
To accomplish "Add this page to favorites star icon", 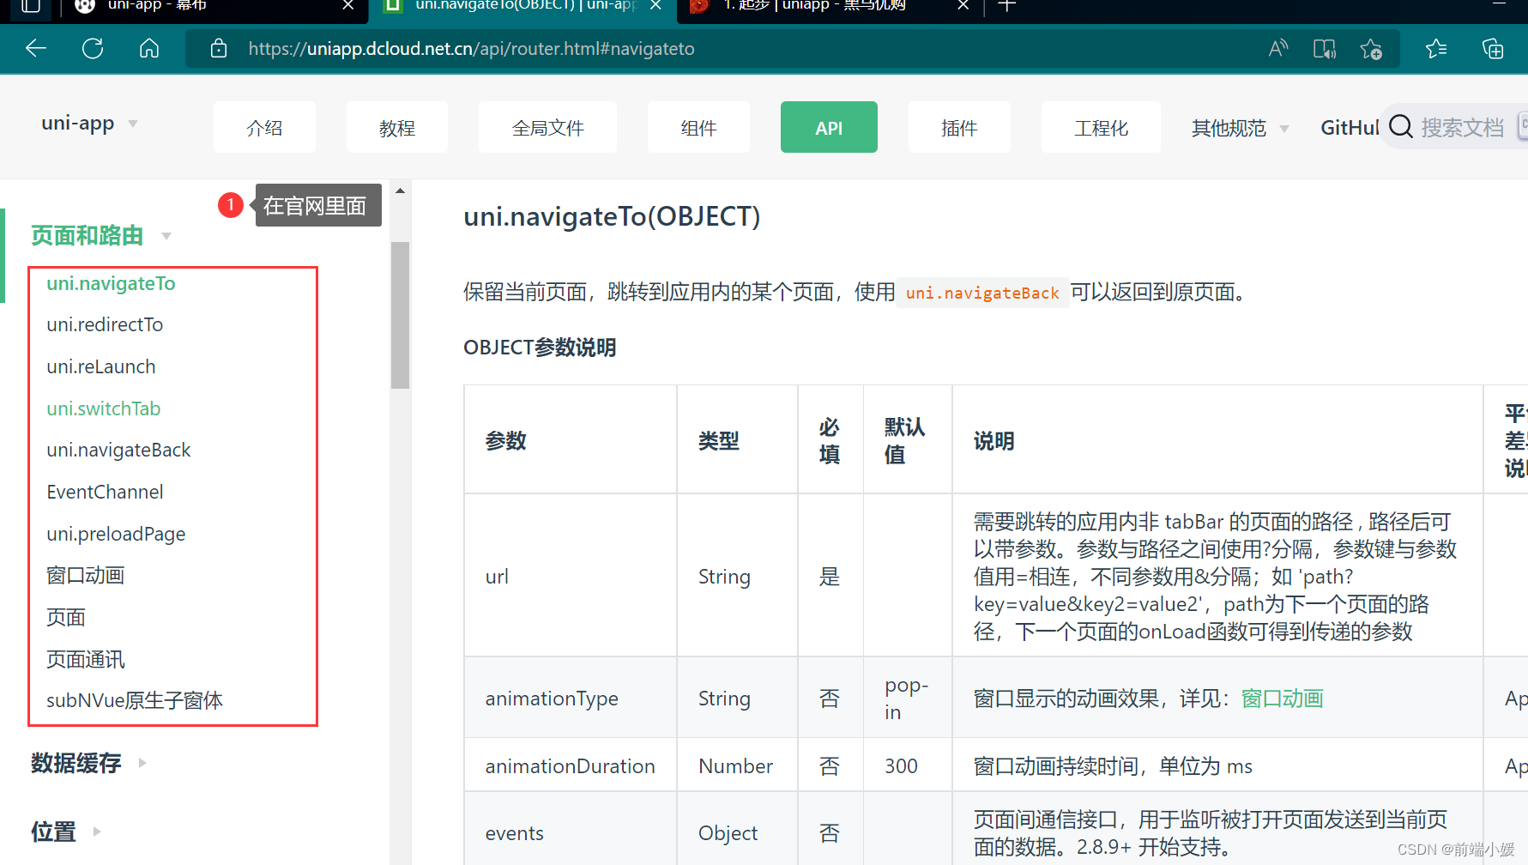I will (1371, 49).
